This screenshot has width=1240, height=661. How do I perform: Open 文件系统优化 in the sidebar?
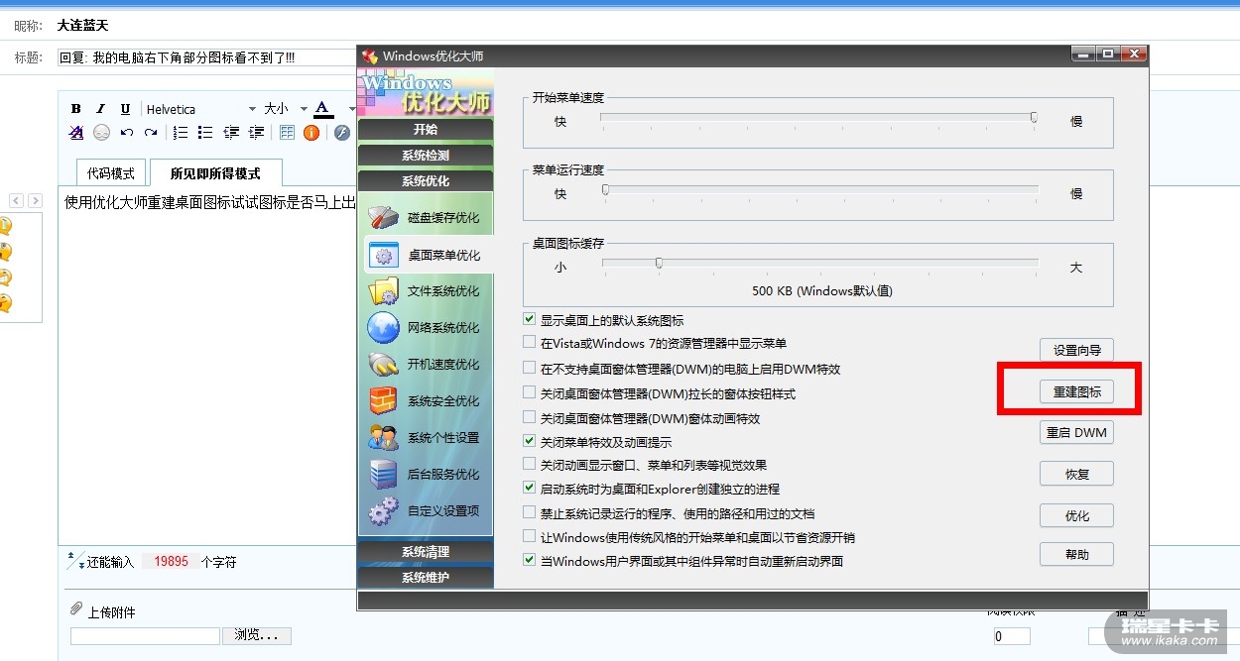click(426, 291)
